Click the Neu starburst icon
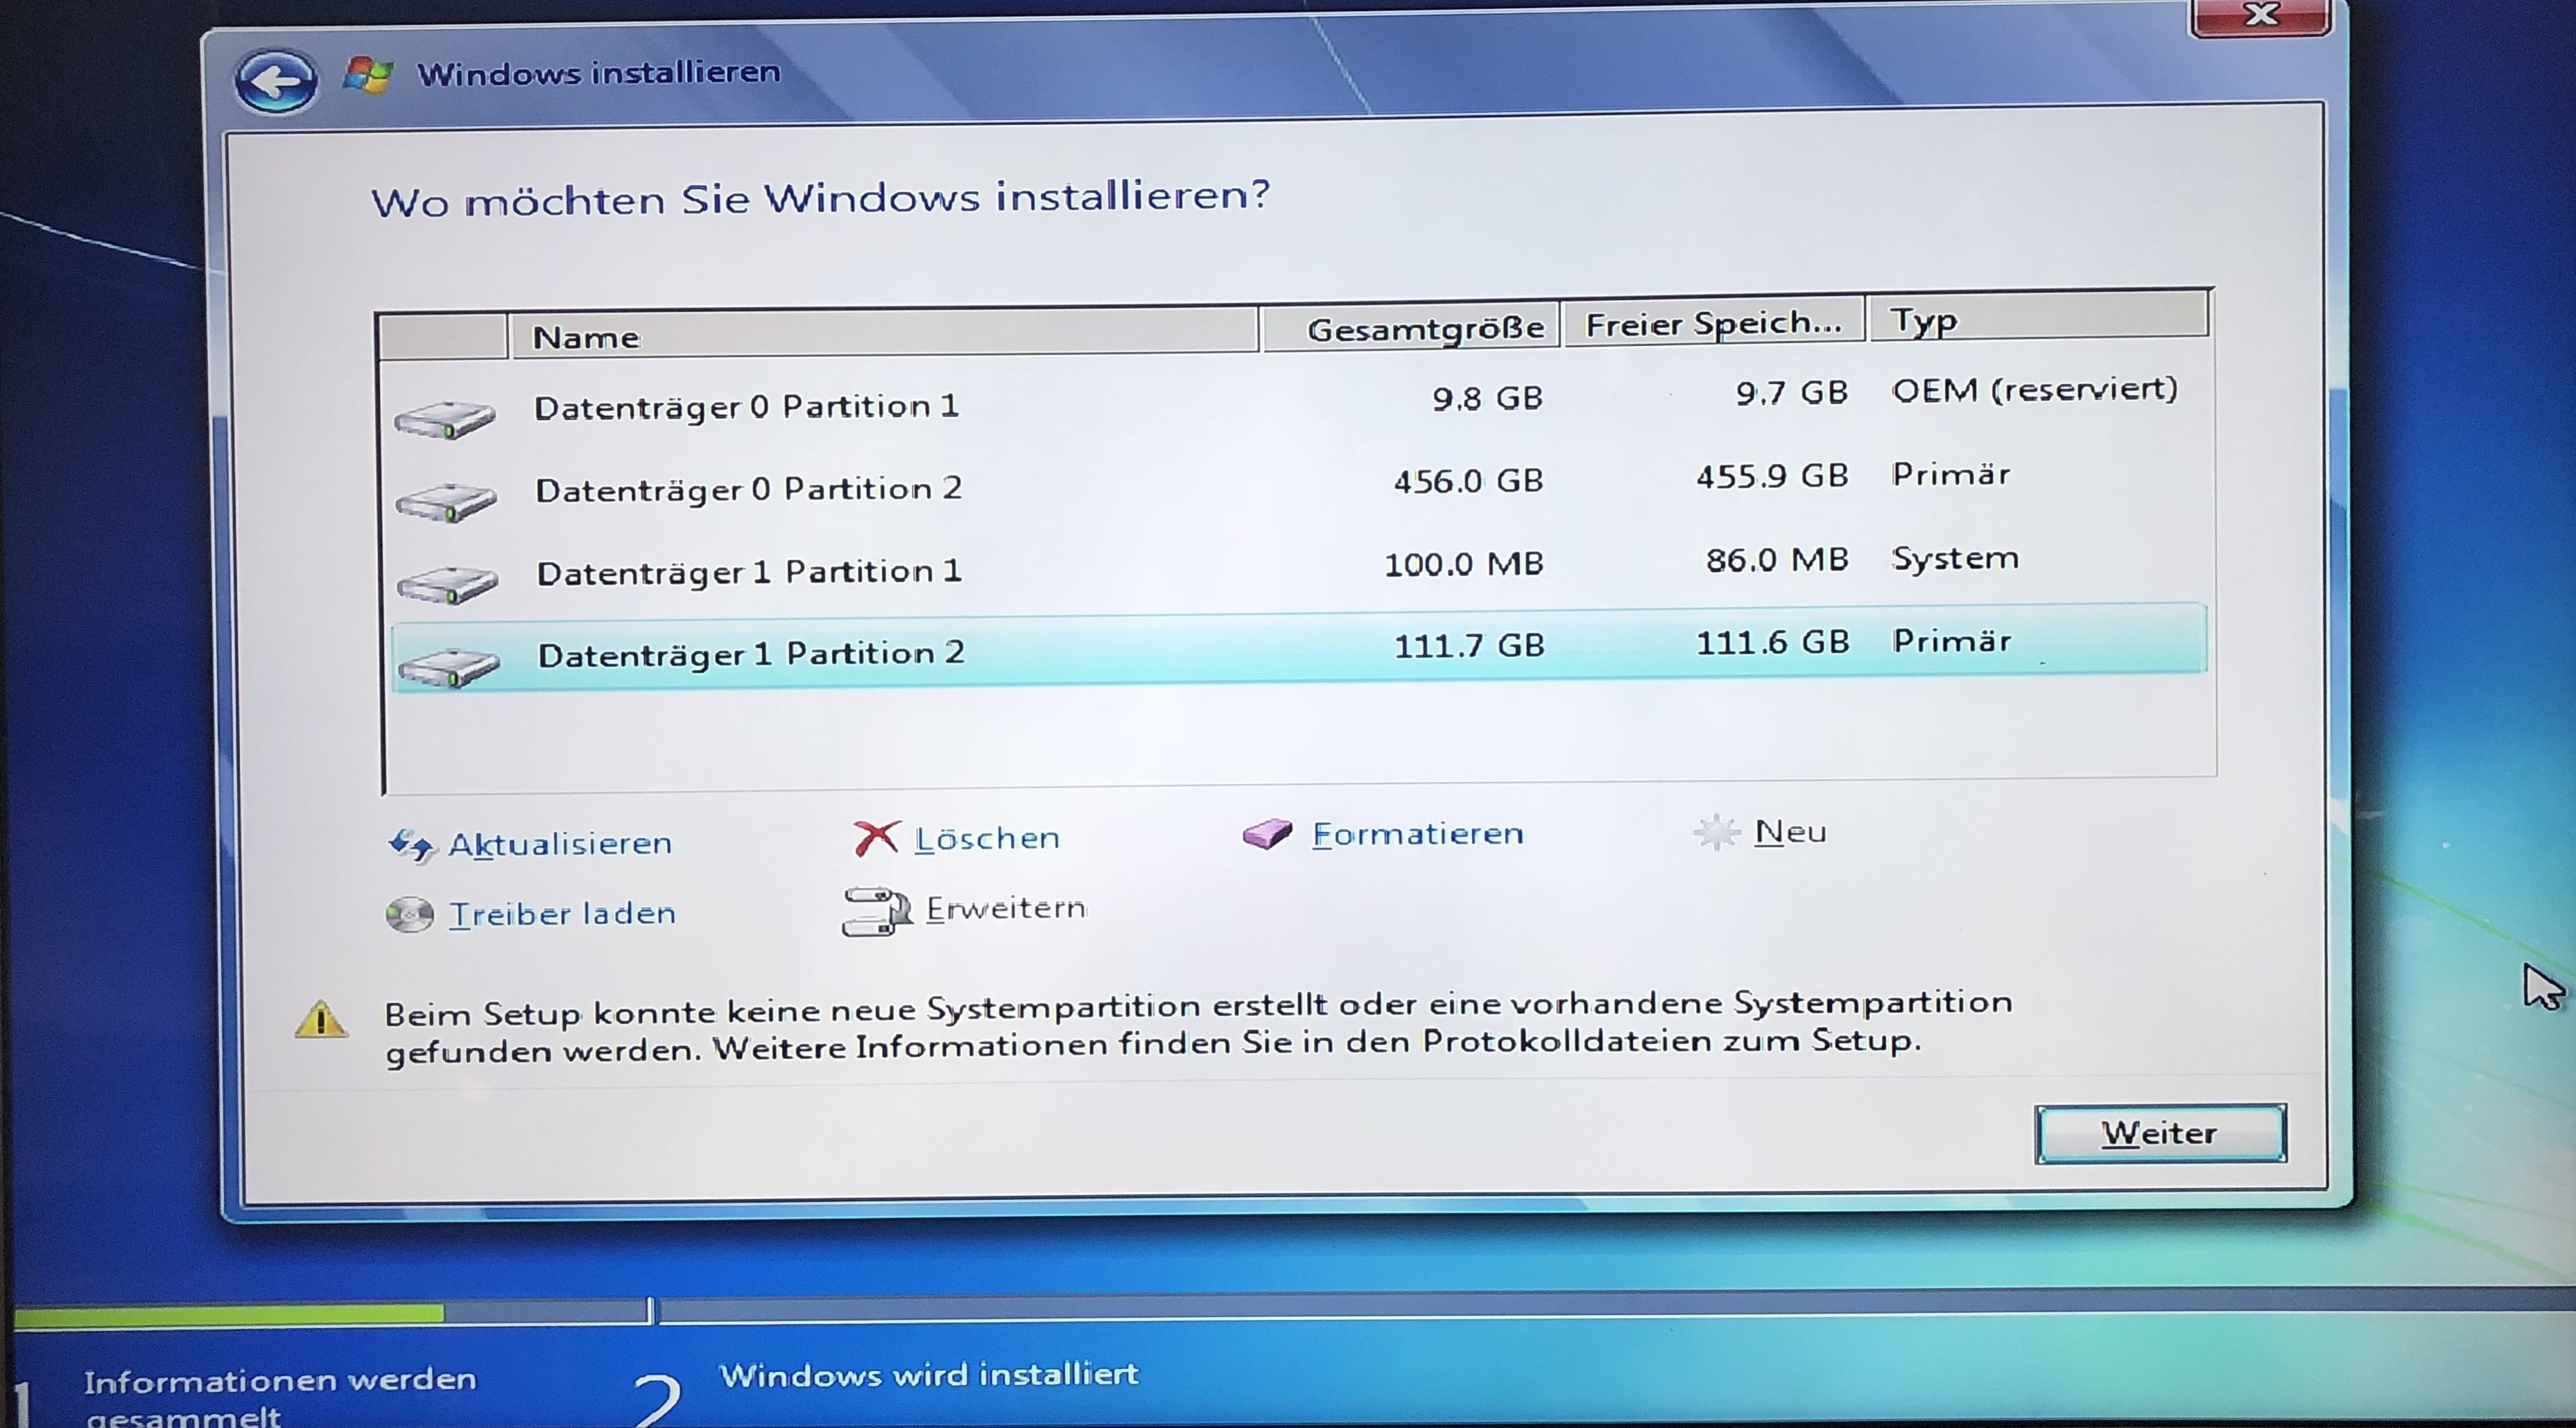 1716,832
